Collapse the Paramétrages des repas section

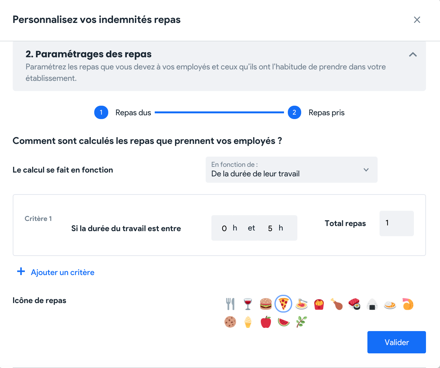[413, 54]
